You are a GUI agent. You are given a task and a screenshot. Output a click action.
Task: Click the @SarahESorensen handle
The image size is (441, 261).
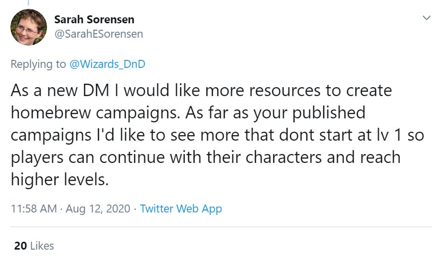click(98, 34)
